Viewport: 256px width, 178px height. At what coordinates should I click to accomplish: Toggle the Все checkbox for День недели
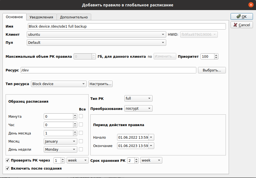pyautogui.click(x=81, y=149)
